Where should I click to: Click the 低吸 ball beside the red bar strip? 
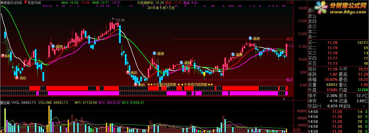(x=136, y=84)
